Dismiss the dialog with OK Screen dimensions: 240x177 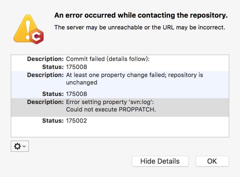pos(212,161)
